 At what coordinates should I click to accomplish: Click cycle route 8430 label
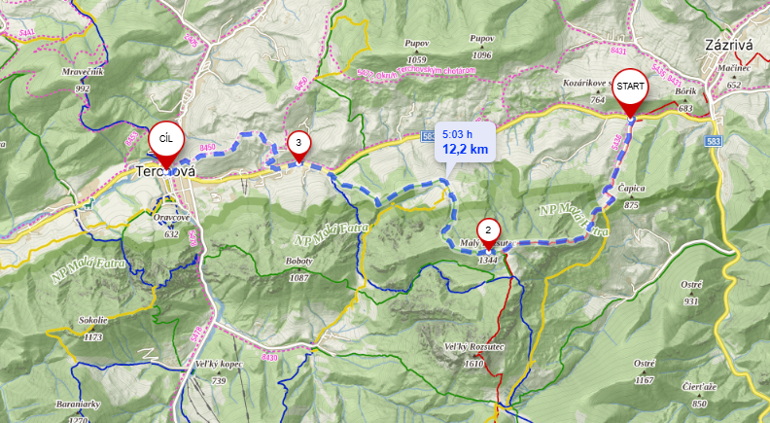click(x=269, y=357)
